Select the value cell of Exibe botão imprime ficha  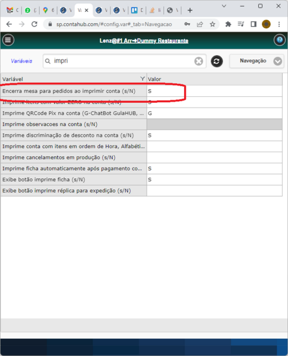pyautogui.click(x=214, y=179)
